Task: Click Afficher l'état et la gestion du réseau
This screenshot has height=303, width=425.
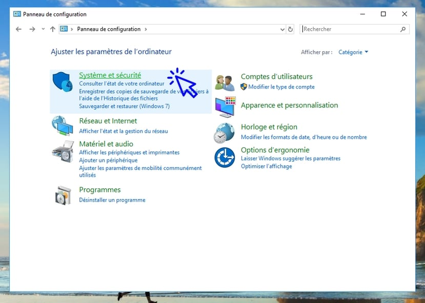Action: coord(124,131)
